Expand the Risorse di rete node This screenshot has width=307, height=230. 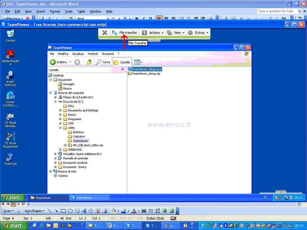click(x=51, y=171)
